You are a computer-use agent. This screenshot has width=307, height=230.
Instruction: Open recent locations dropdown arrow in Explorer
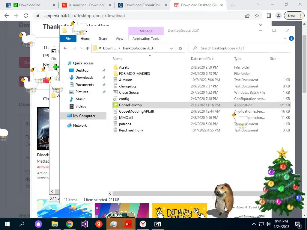(81, 48)
